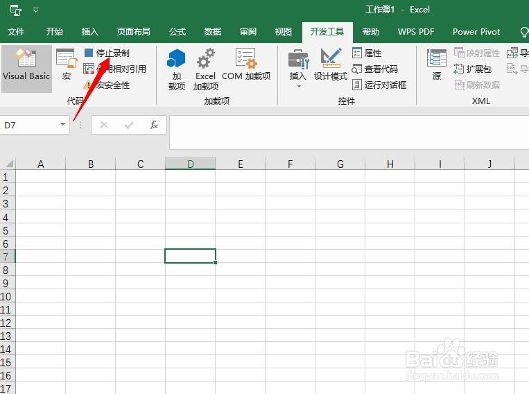
Task: Click 查看代码 view code
Action: point(375,69)
